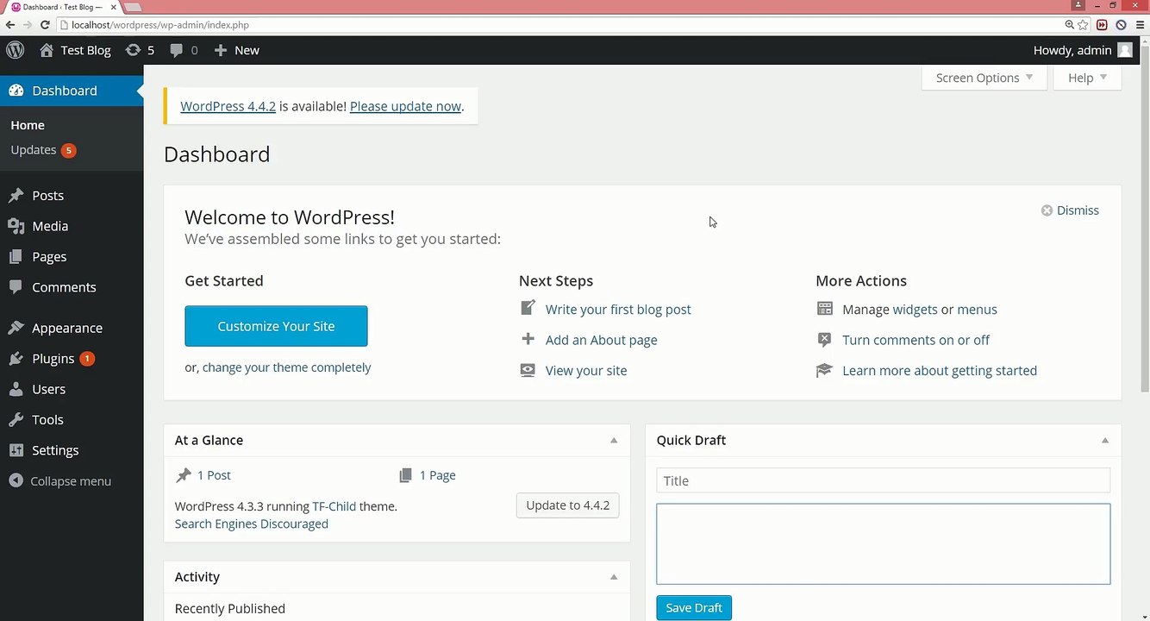Click the Dashboard gauge icon in sidebar
This screenshot has height=621, width=1150.
(x=16, y=91)
